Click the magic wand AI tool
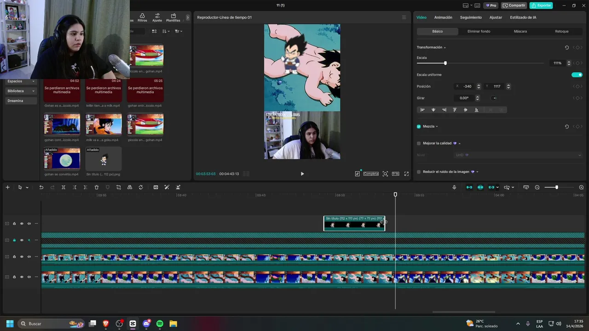The height and width of the screenshot is (331, 589). tap(167, 187)
